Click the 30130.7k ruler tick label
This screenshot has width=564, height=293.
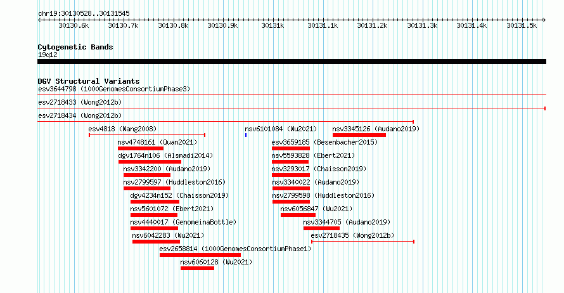coord(123,25)
